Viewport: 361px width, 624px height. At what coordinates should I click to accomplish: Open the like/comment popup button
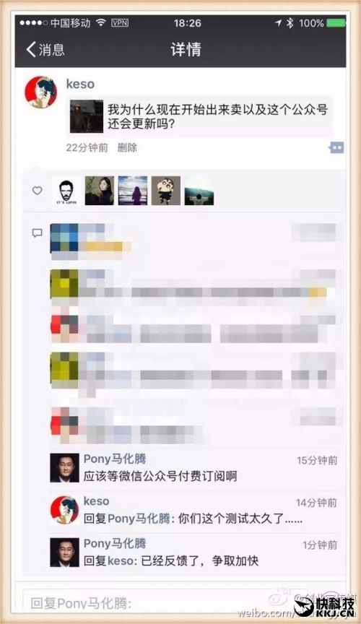coord(336,147)
